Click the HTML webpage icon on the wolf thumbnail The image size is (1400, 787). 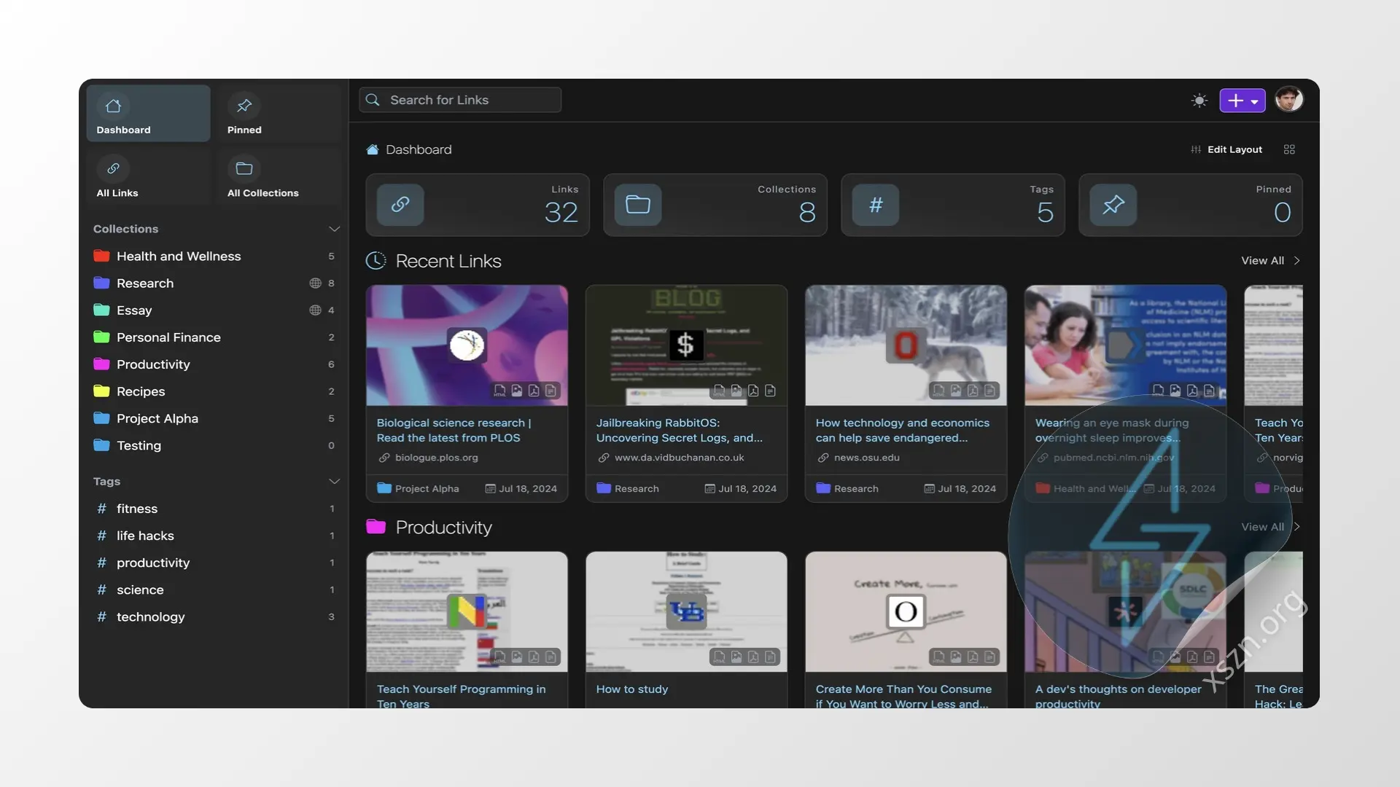coord(938,391)
